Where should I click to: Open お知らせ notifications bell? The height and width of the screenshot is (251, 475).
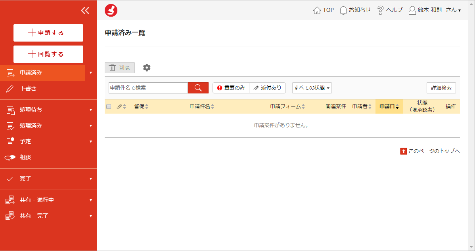pyautogui.click(x=355, y=10)
